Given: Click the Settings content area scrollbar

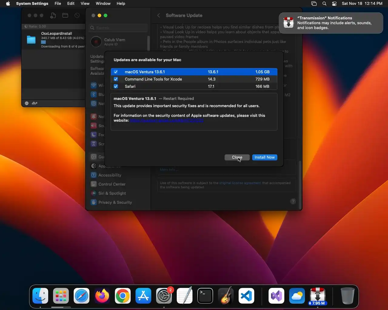Looking at the screenshot, I should (x=300, y=185).
